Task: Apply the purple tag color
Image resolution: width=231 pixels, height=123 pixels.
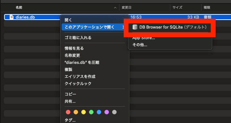Action: coord(107,112)
